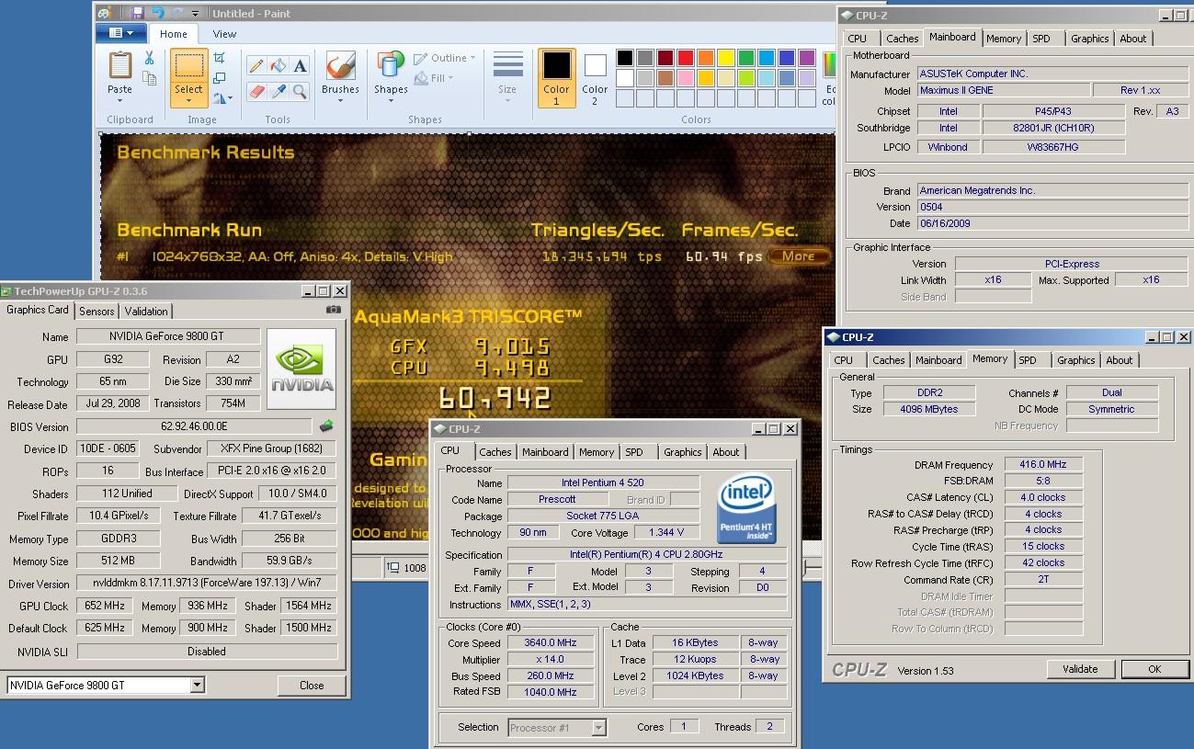This screenshot has width=1194, height=749.
Task: Open SPD tab in the Mainboard CPU-Z window
Action: coord(1041,39)
